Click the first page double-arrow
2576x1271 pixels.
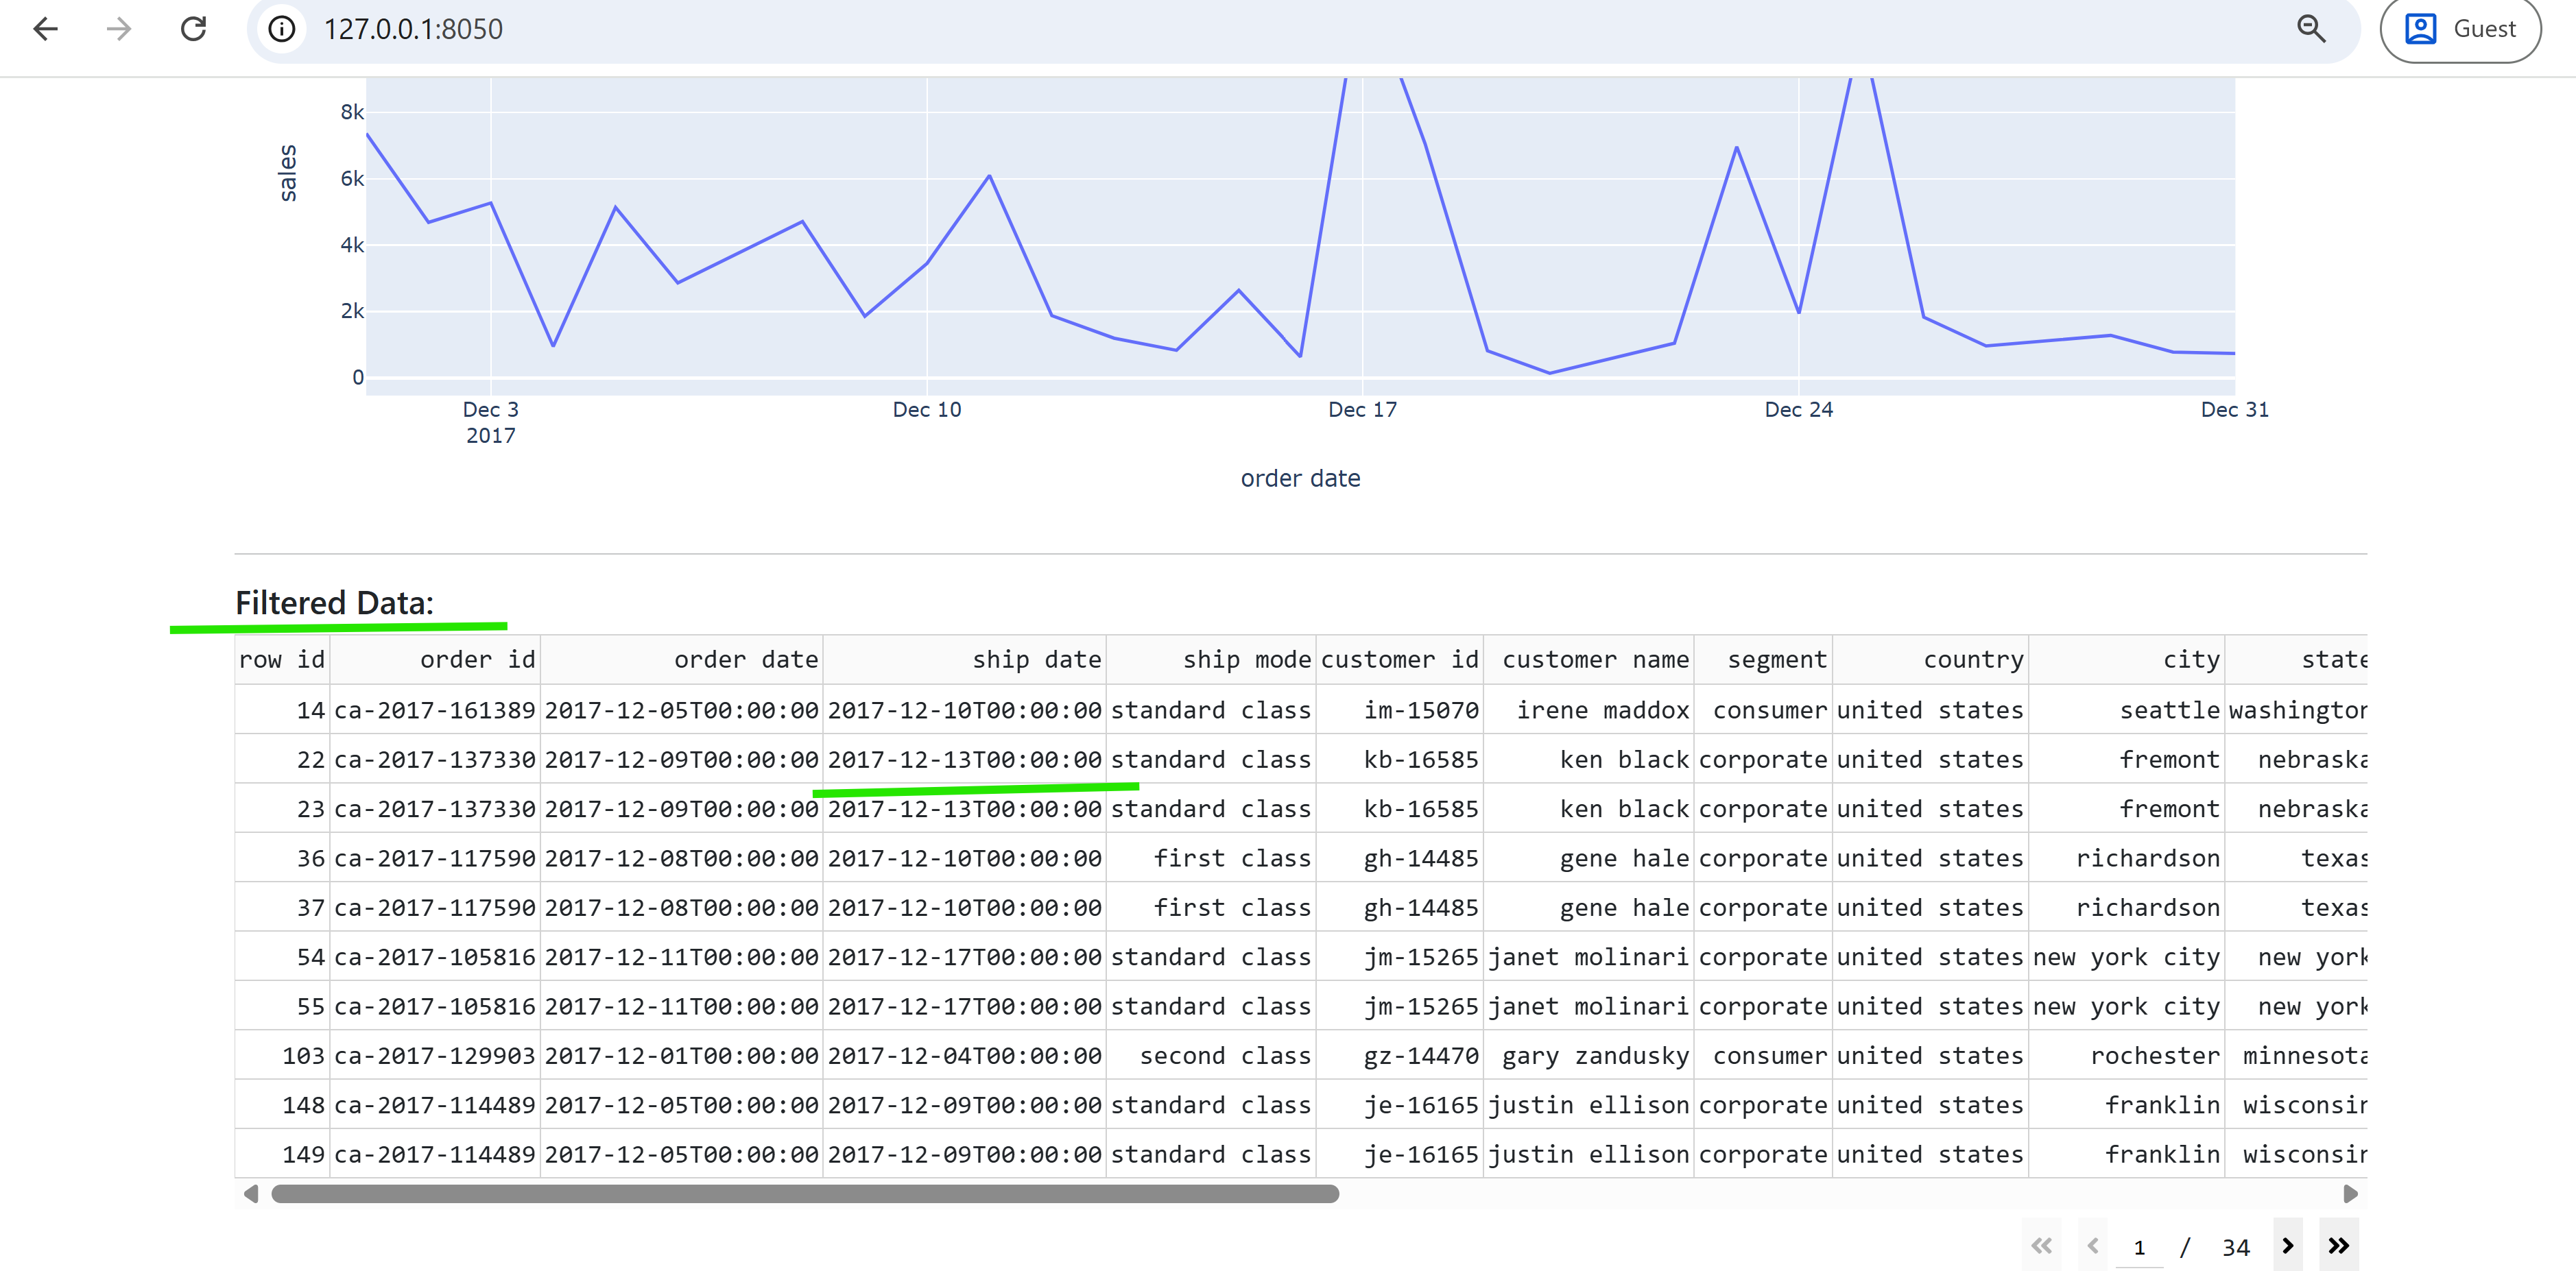(x=2041, y=1245)
